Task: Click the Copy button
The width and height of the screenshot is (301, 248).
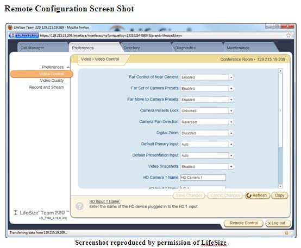Action: tap(279, 195)
